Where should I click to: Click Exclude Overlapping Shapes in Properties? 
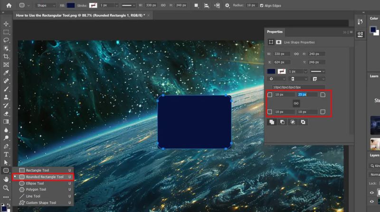tap(303, 122)
